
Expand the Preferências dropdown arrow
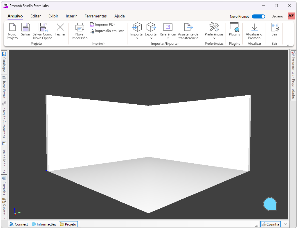coord(214,38)
